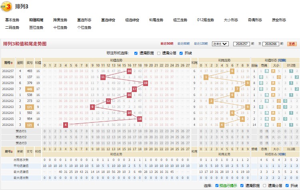Click the 预选行2 row label
This screenshot has width=300, height=190.
pos(21,137)
